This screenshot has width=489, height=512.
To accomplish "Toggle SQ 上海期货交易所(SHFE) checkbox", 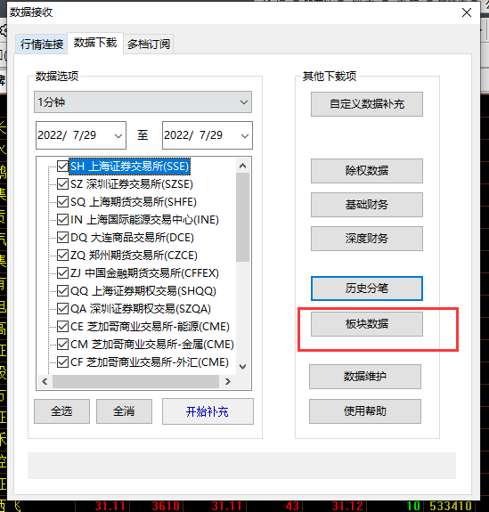I will click(62, 201).
